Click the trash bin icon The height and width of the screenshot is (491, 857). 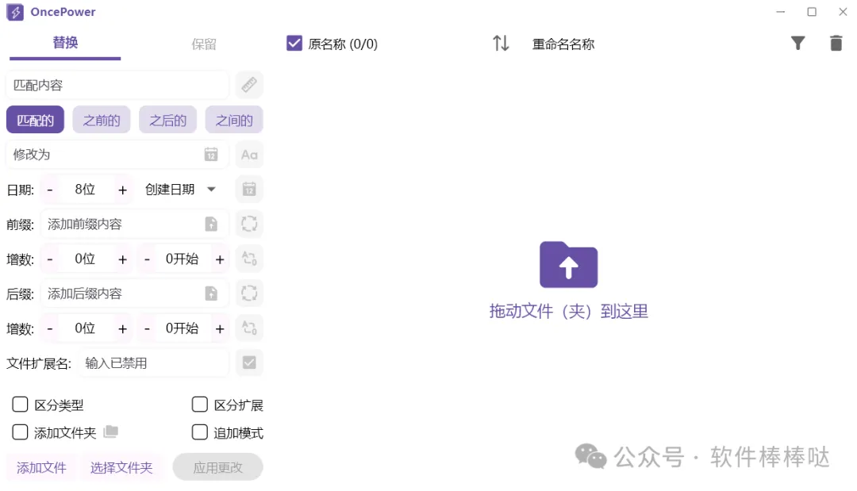pos(836,43)
